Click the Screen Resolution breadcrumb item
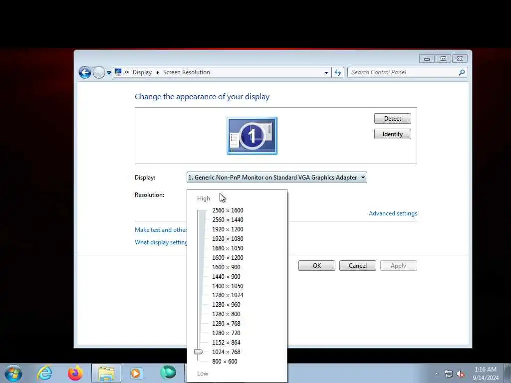The width and height of the screenshot is (511, 383). (x=187, y=72)
